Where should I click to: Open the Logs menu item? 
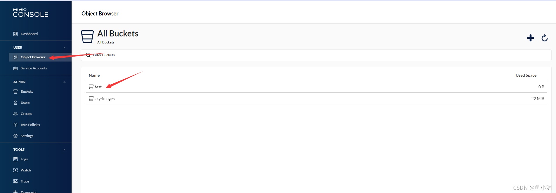(24, 159)
